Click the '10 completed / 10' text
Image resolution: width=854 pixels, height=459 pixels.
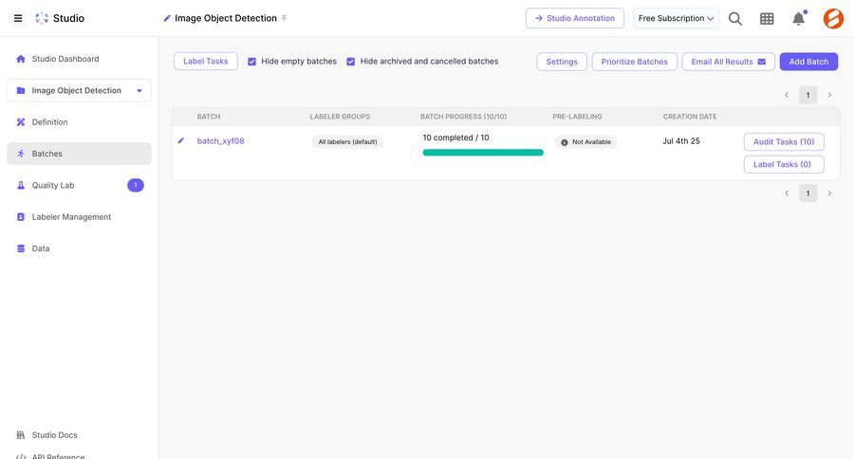click(455, 138)
